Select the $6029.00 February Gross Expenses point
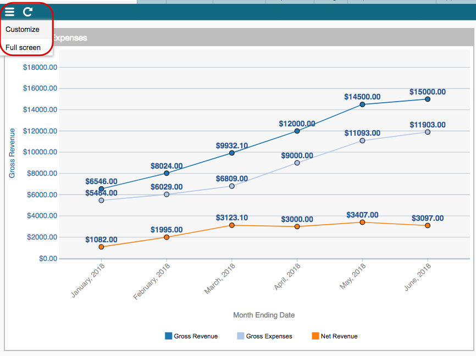 (167, 194)
